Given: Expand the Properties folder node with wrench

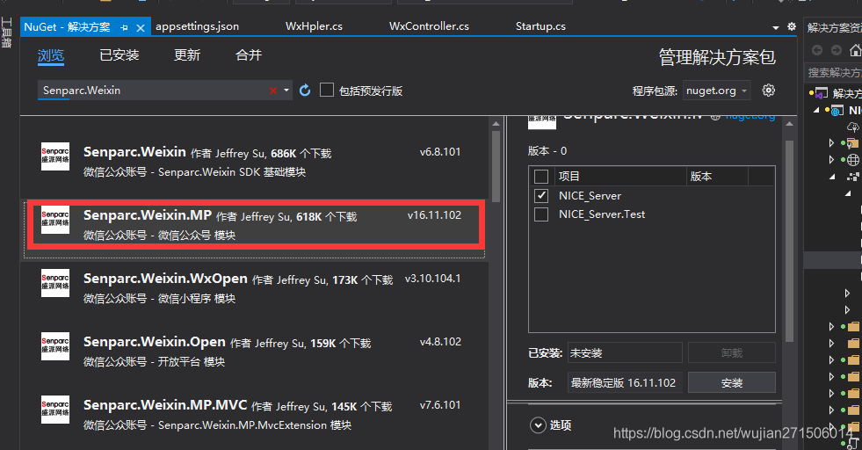Looking at the screenshot, I should [831, 143].
